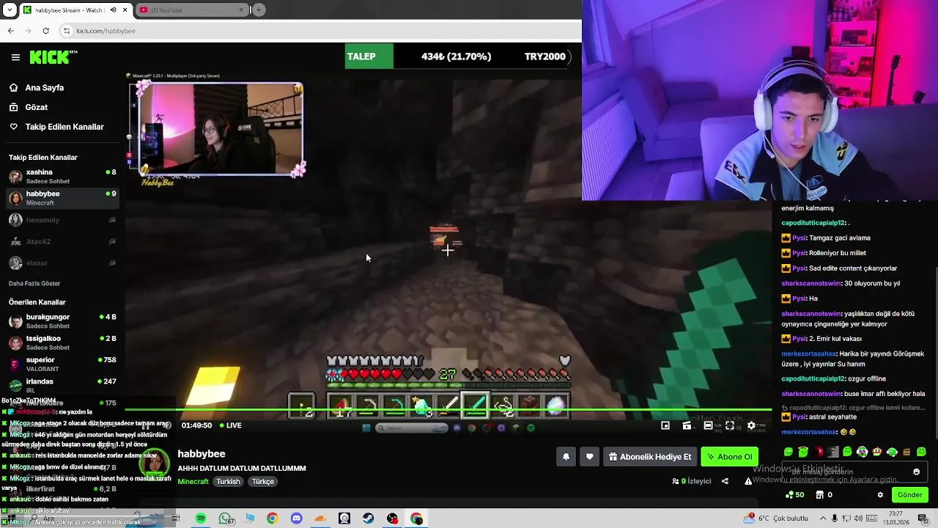Viewport: 938px width, 528px height.
Task: Enable picture-in-picture mini player
Action: click(x=665, y=425)
